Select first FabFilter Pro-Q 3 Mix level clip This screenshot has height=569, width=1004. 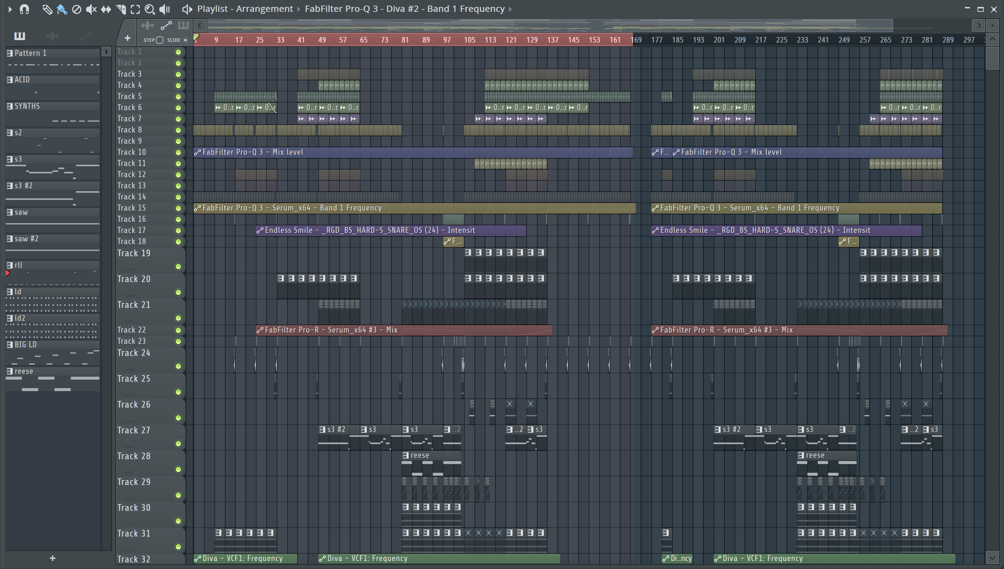[413, 152]
